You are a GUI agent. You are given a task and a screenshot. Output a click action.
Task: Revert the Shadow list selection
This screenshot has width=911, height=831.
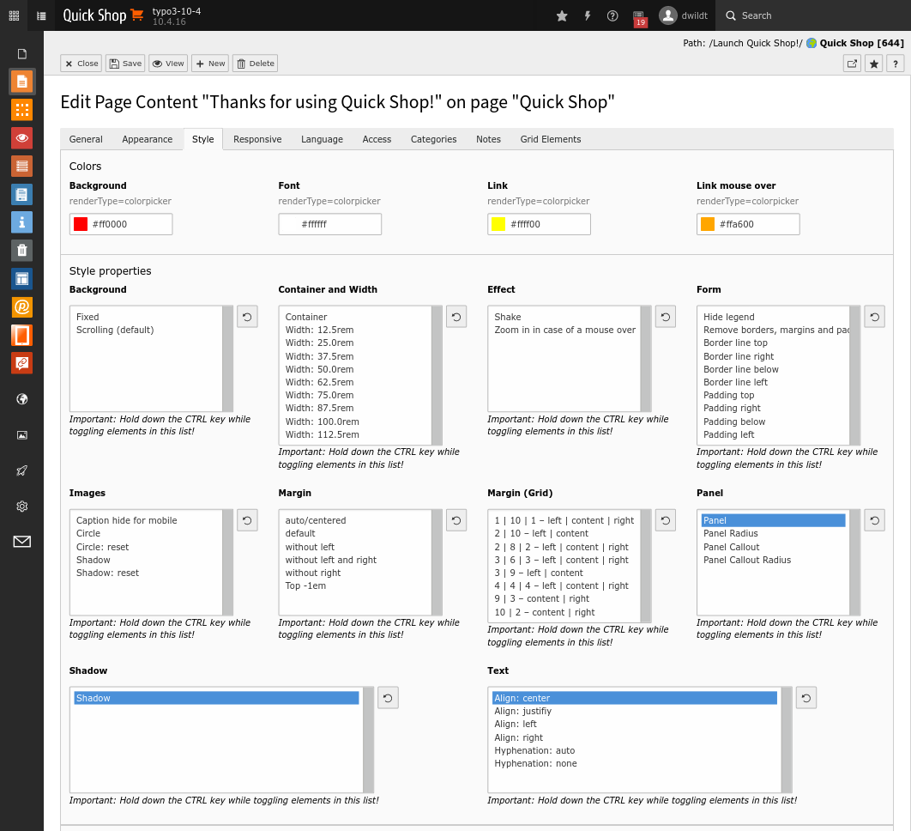tap(388, 698)
